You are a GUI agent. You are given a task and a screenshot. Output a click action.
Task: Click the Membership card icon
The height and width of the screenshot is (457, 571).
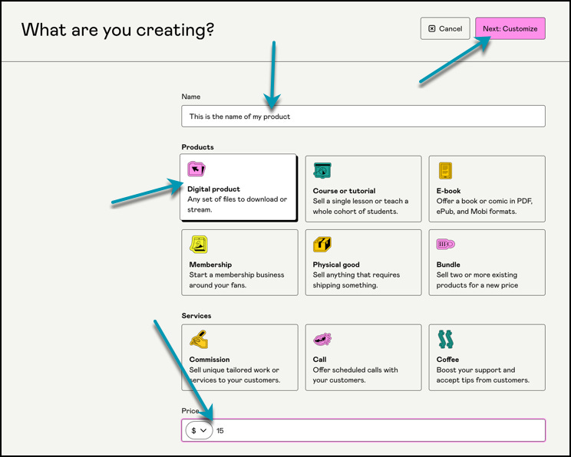(199, 245)
